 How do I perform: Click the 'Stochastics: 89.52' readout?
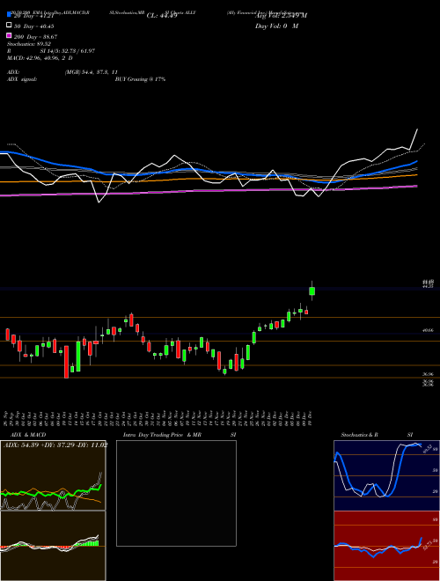(27, 44)
